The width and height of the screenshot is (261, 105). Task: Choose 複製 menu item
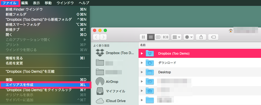tap(45, 80)
